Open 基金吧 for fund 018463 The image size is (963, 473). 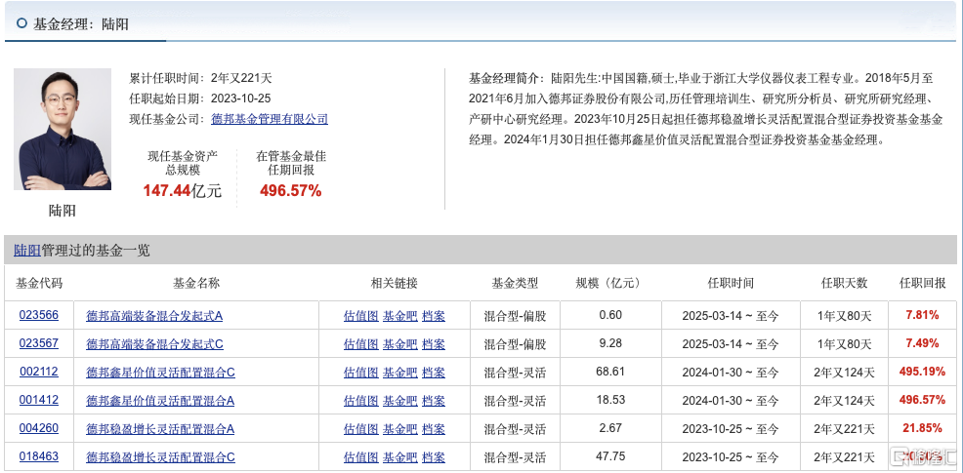point(400,457)
